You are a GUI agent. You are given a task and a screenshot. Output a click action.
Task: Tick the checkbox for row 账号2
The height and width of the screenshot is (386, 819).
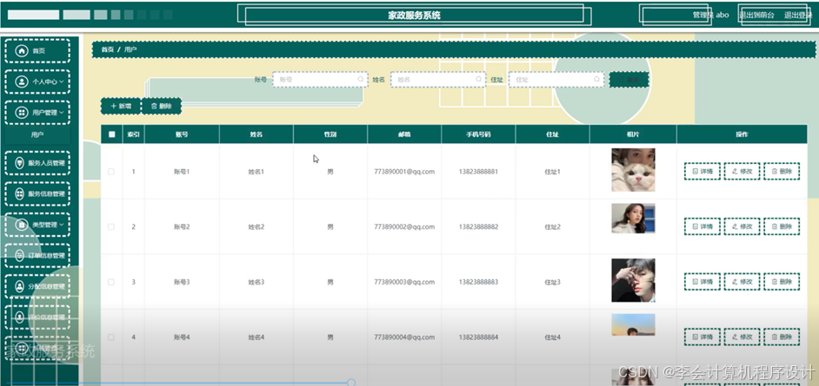point(110,227)
